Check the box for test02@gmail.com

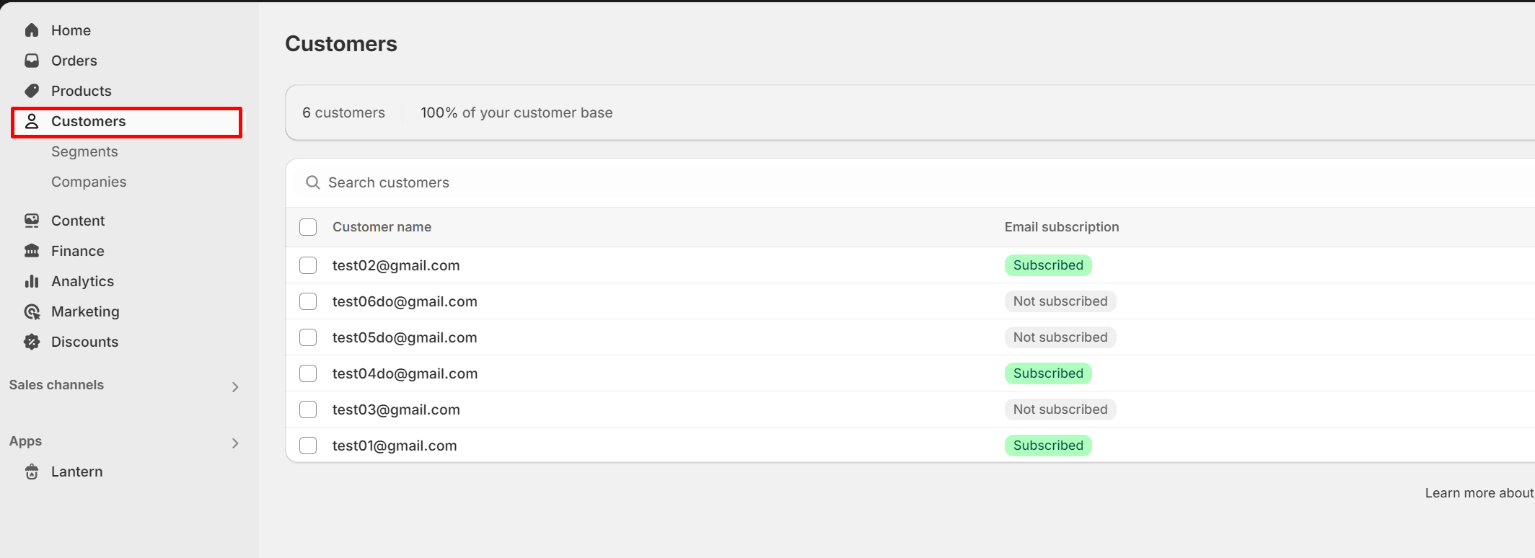tap(308, 265)
